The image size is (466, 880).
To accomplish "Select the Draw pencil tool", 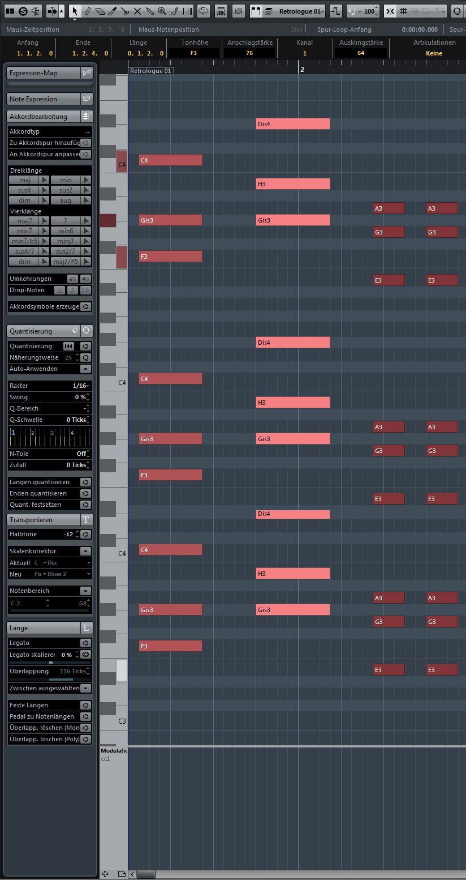I will click(x=87, y=11).
